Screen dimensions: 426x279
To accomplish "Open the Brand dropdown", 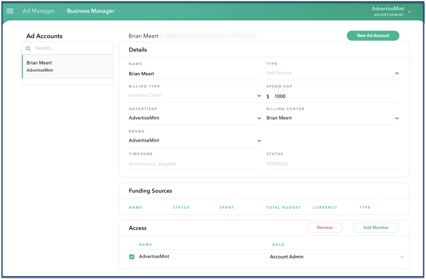I will coord(195,140).
